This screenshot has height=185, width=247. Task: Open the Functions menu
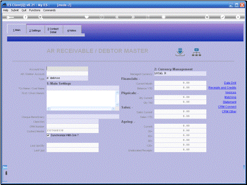coord(35,10)
